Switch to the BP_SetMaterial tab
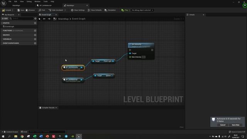247x139 pixels. pyautogui.click(x=46, y=5)
